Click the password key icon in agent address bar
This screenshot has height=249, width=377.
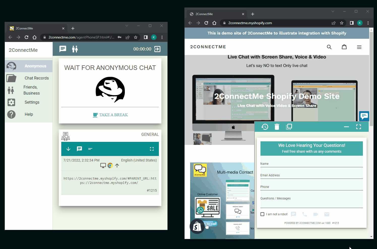pyautogui.click(x=120, y=37)
